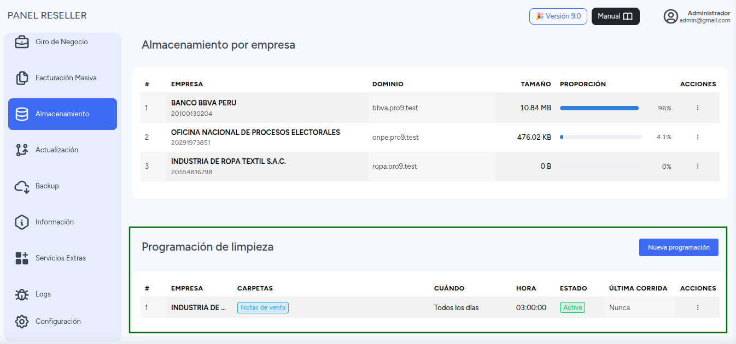
Task: Open Giro de Negocio briefcase icon
Action: (x=22, y=42)
